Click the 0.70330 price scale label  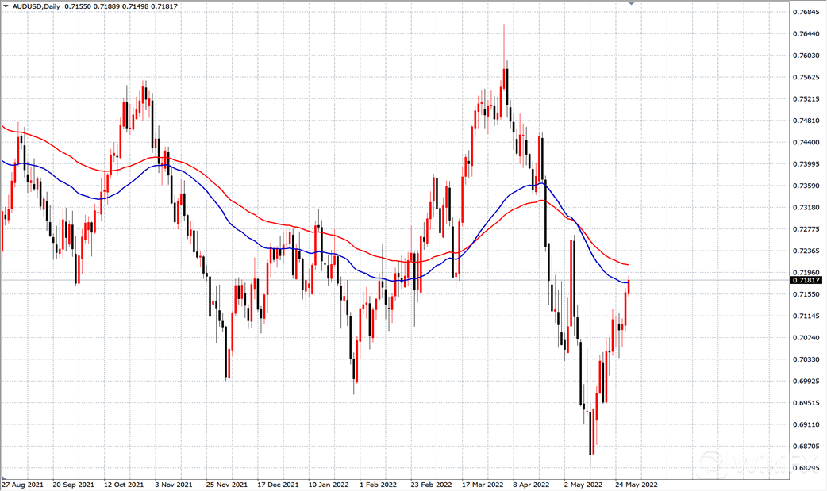pyautogui.click(x=806, y=359)
